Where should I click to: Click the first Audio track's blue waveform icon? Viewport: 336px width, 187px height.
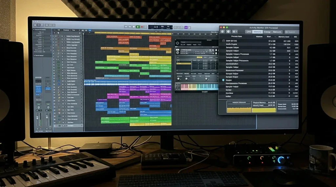(58, 81)
